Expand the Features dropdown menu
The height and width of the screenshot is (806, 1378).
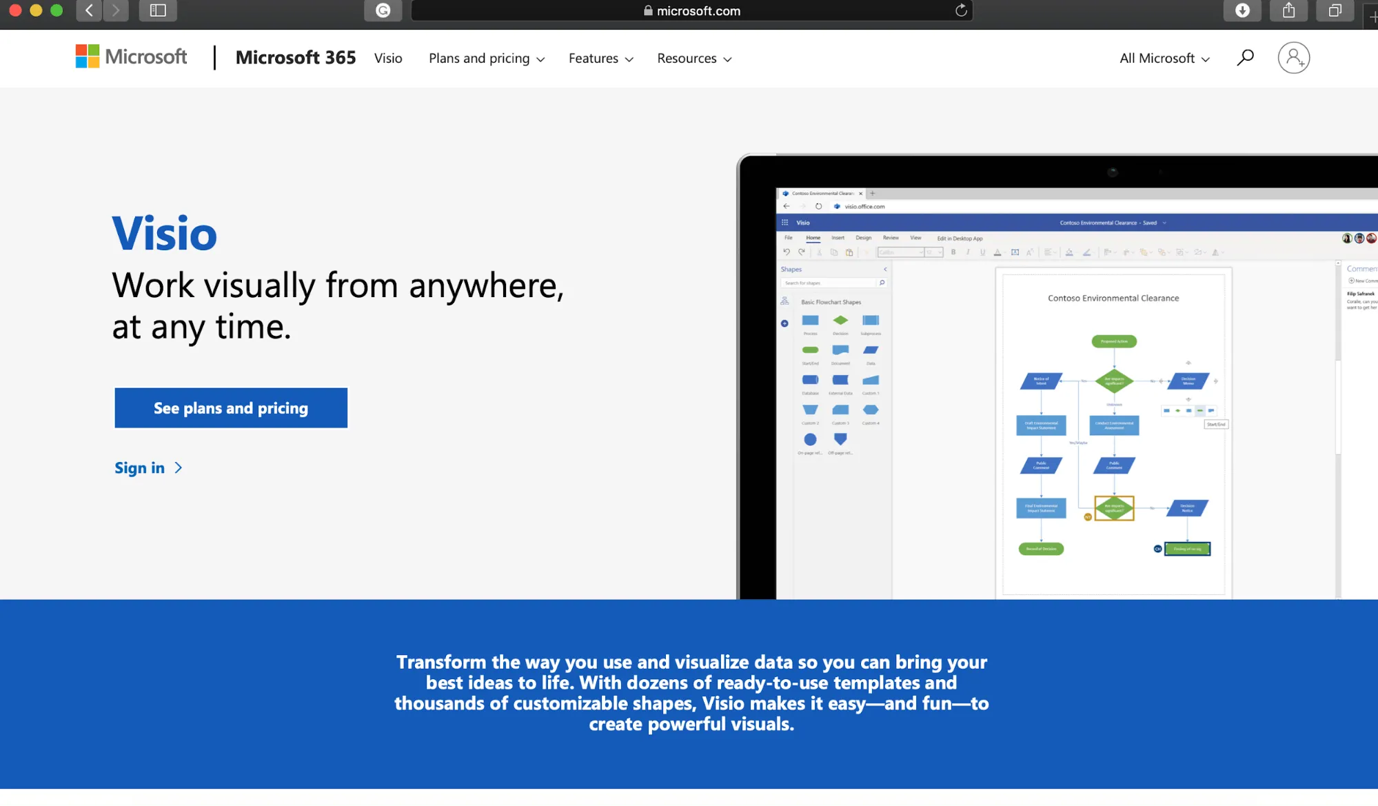[601, 59]
